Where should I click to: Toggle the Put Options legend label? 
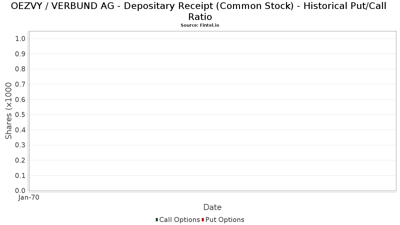pos(225,220)
